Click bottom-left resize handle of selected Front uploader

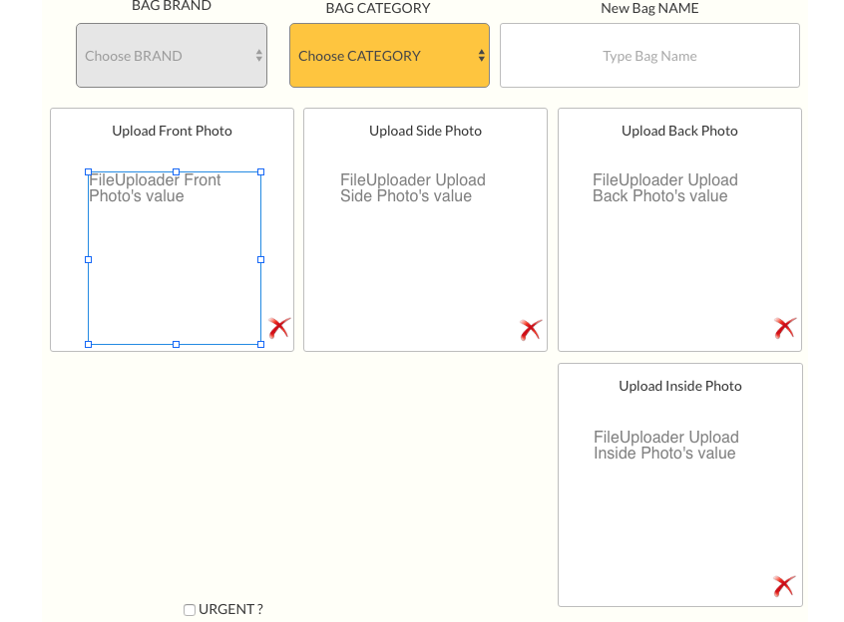click(89, 344)
